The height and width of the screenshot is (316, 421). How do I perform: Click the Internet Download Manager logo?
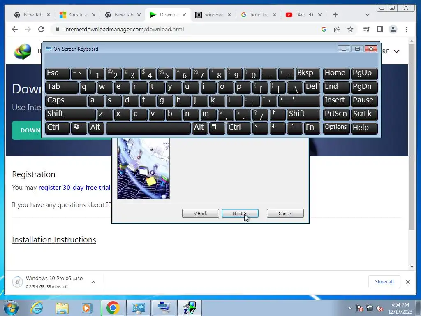pyautogui.click(x=23, y=51)
